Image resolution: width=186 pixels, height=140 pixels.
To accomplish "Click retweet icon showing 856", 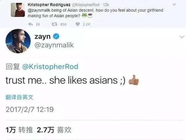I will point(55,24).
